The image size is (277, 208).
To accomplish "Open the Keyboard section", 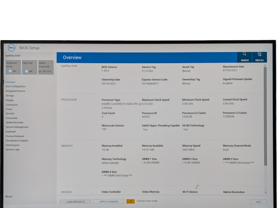I will click(11, 132).
